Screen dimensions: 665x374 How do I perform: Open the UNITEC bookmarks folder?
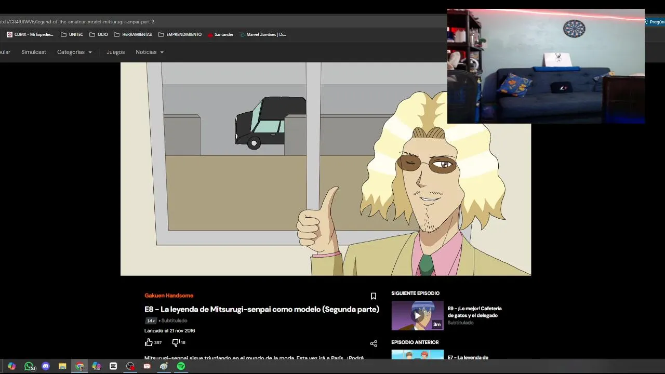point(72,34)
